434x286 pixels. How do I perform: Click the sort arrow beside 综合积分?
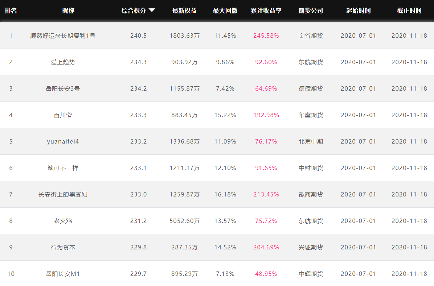point(152,11)
